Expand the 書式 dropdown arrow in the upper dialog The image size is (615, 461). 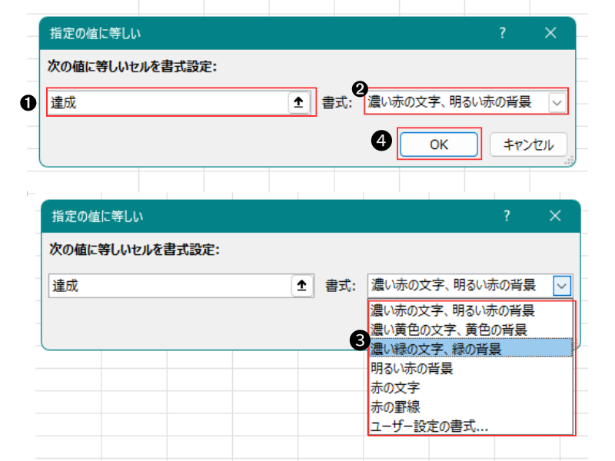557,102
